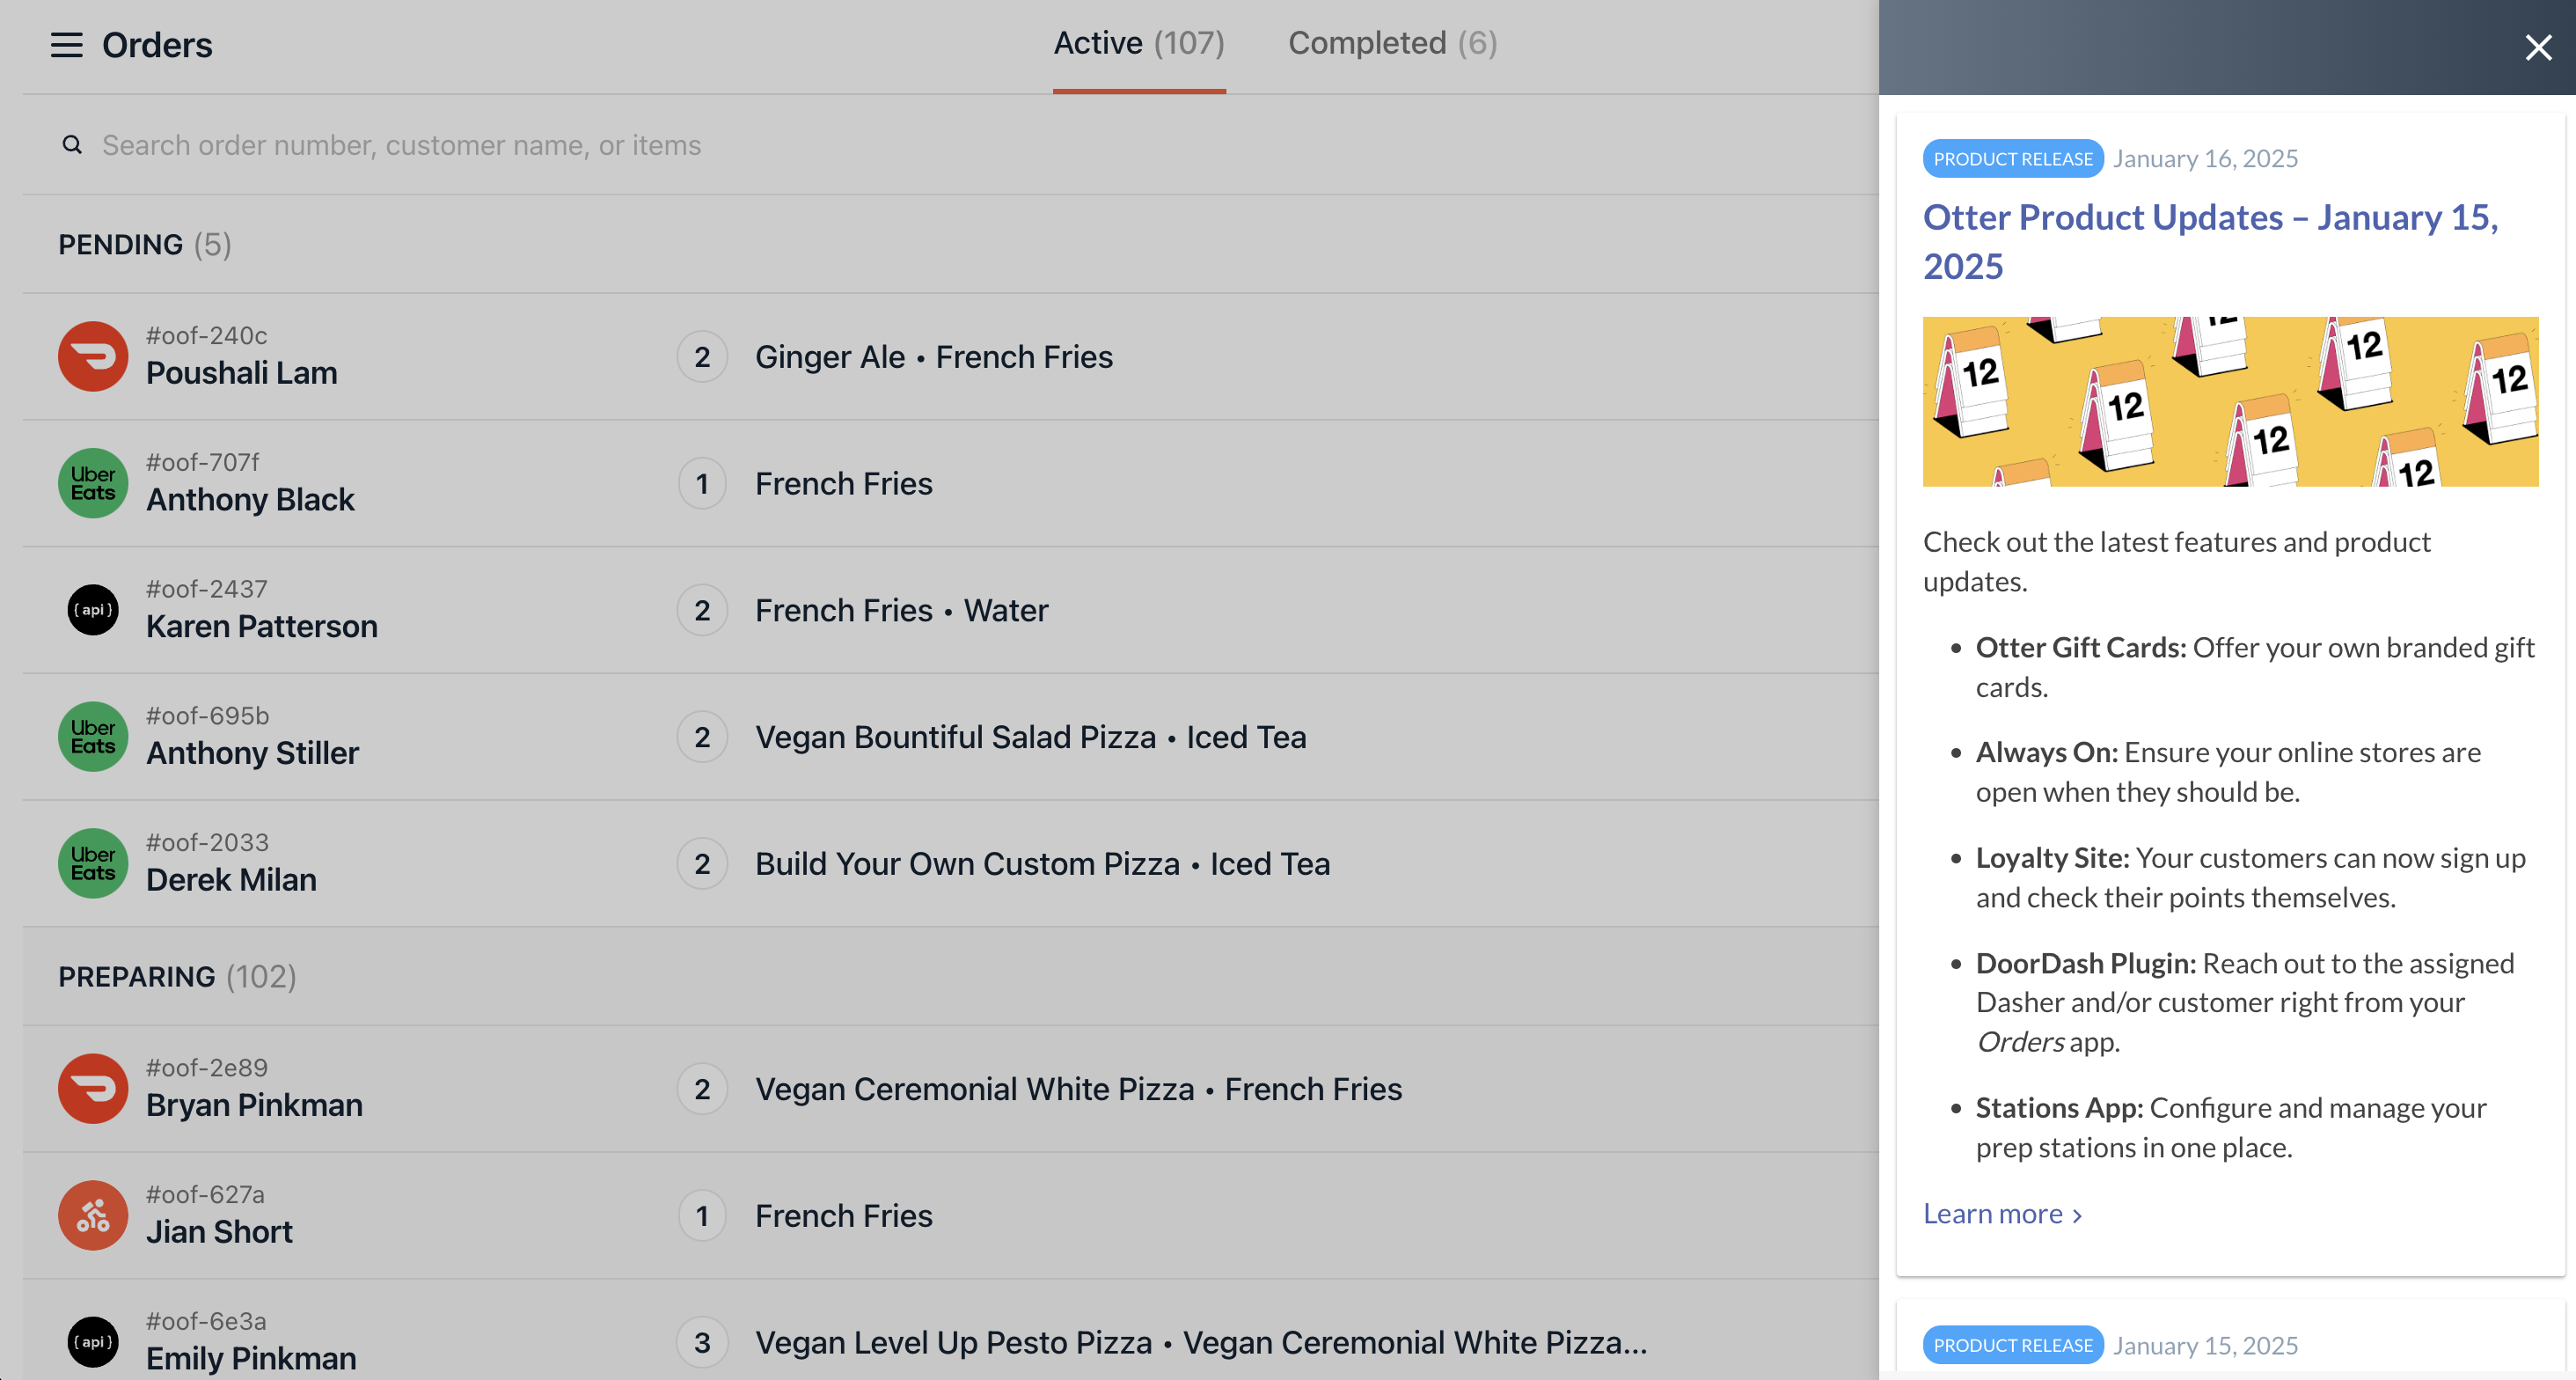Screen dimensions: 2576x1380
Task: Close the product updates panel
Action: click(2538, 47)
